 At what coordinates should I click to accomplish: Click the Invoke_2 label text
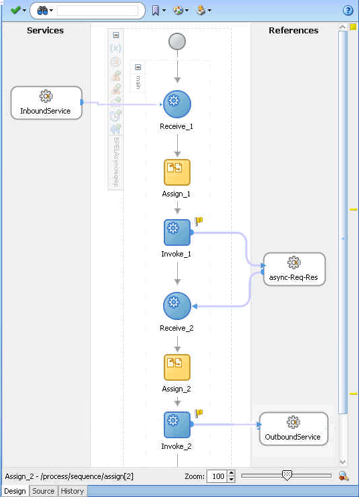(x=176, y=446)
